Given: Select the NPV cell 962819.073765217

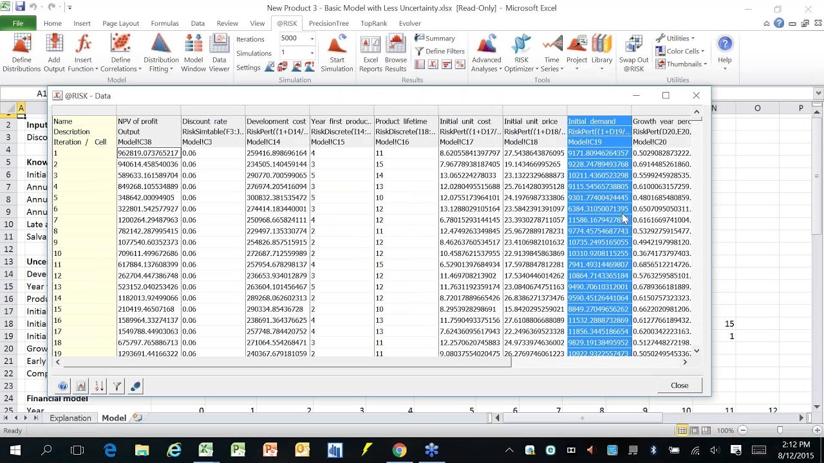Looking at the screenshot, I should tap(148, 154).
